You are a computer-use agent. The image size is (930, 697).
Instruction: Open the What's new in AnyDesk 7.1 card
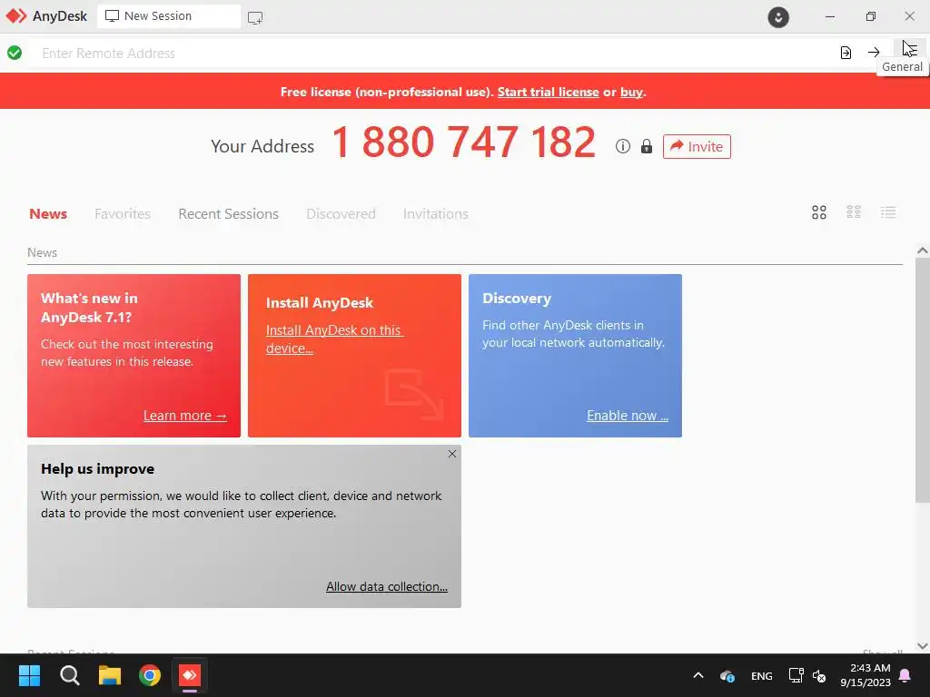coord(134,356)
